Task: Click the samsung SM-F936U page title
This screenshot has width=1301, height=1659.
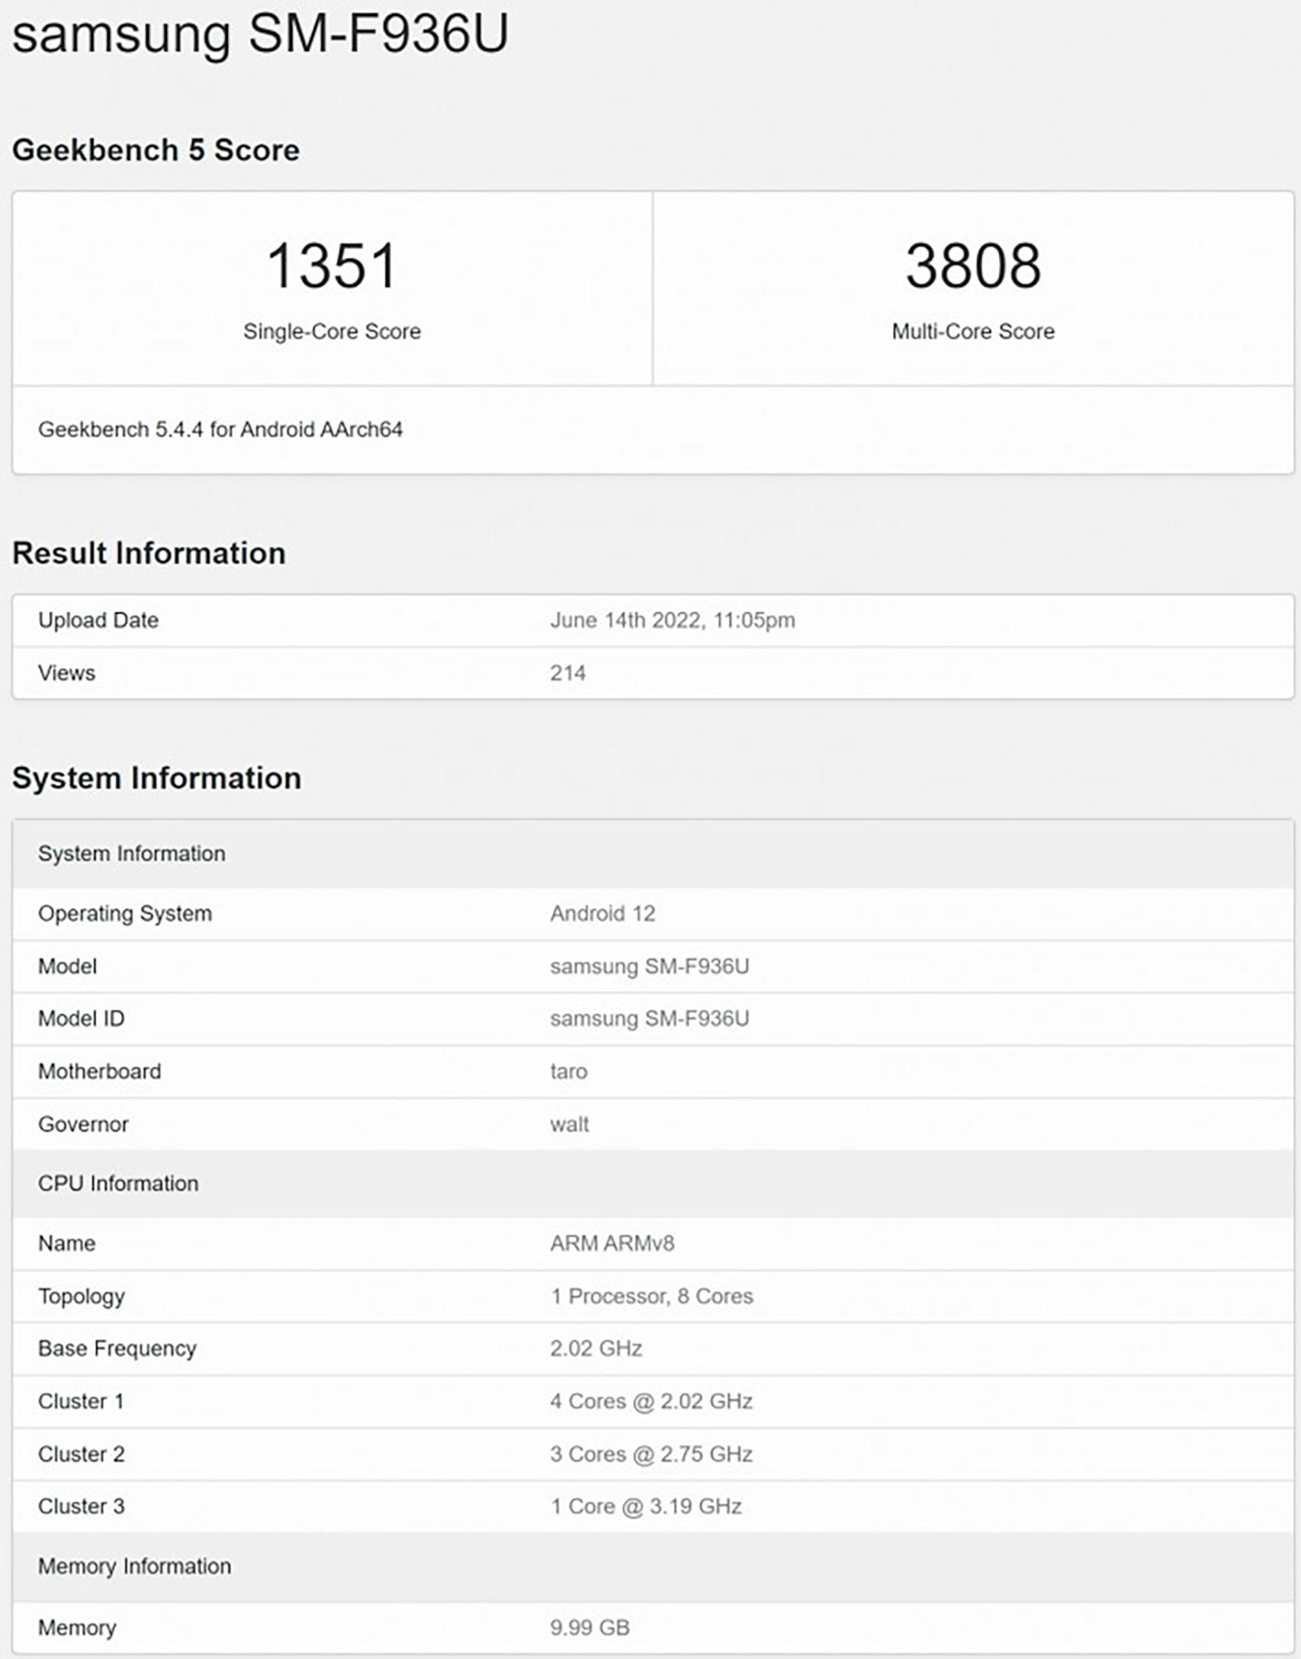Action: tap(259, 34)
